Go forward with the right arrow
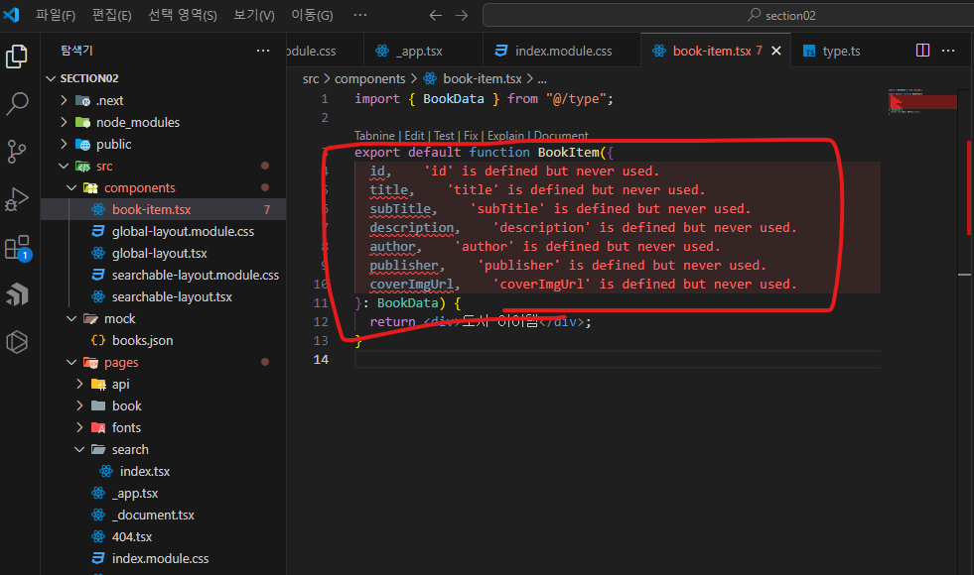 click(x=462, y=16)
